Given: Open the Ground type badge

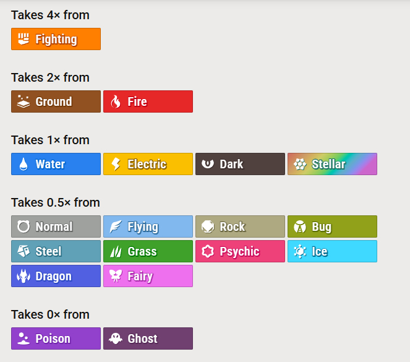Looking at the screenshot, I should (56, 101).
